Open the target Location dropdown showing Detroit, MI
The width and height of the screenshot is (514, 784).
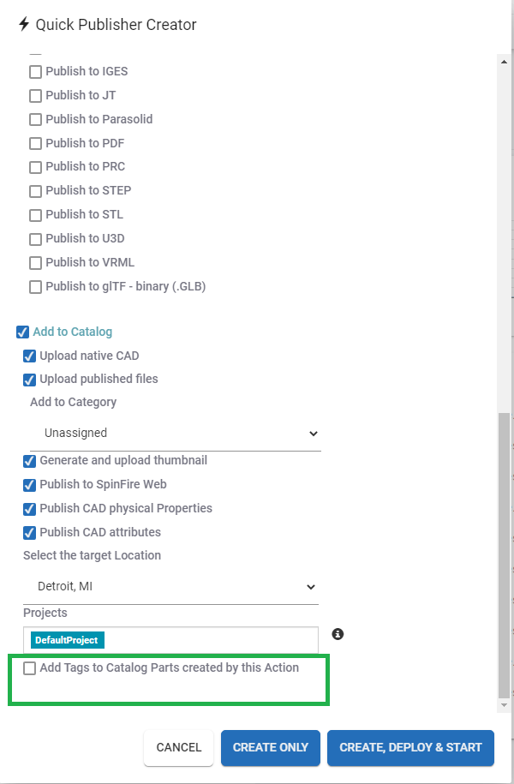171,586
